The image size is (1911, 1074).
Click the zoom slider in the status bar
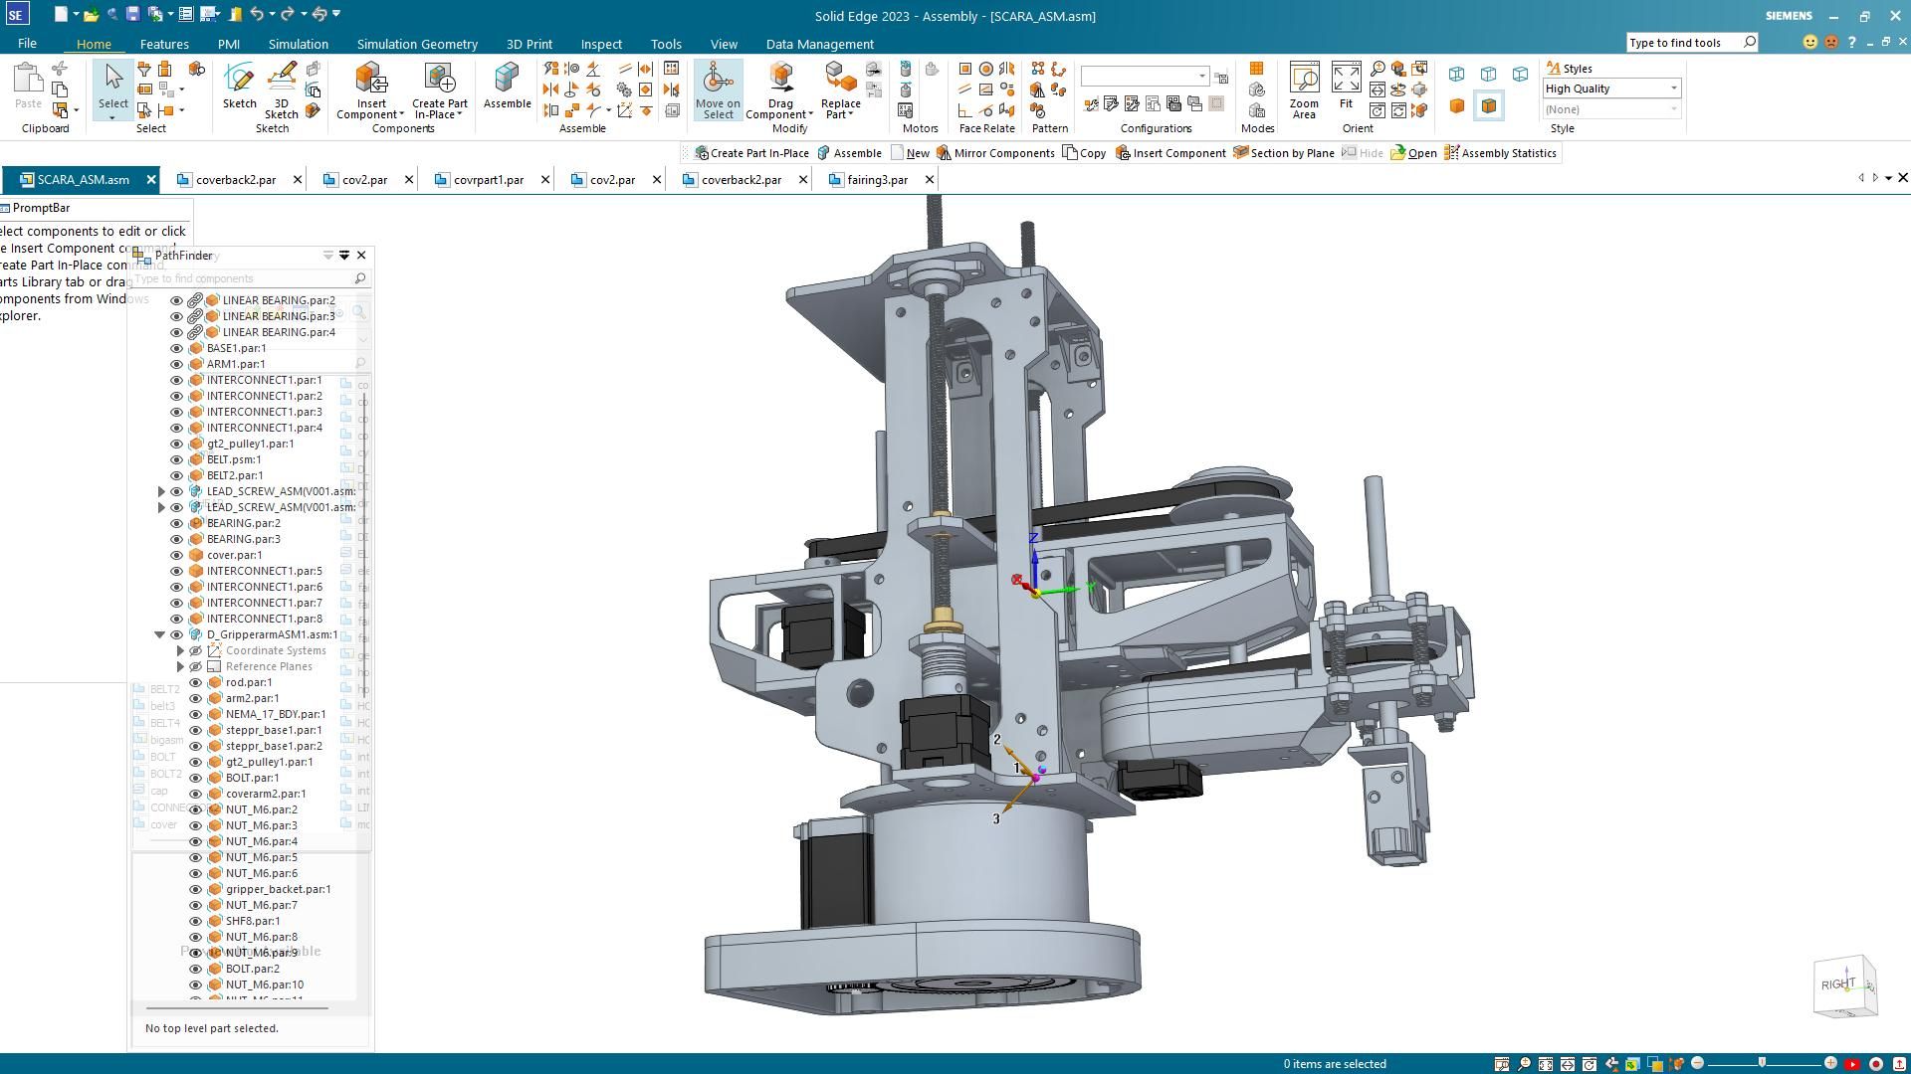1762,1063
